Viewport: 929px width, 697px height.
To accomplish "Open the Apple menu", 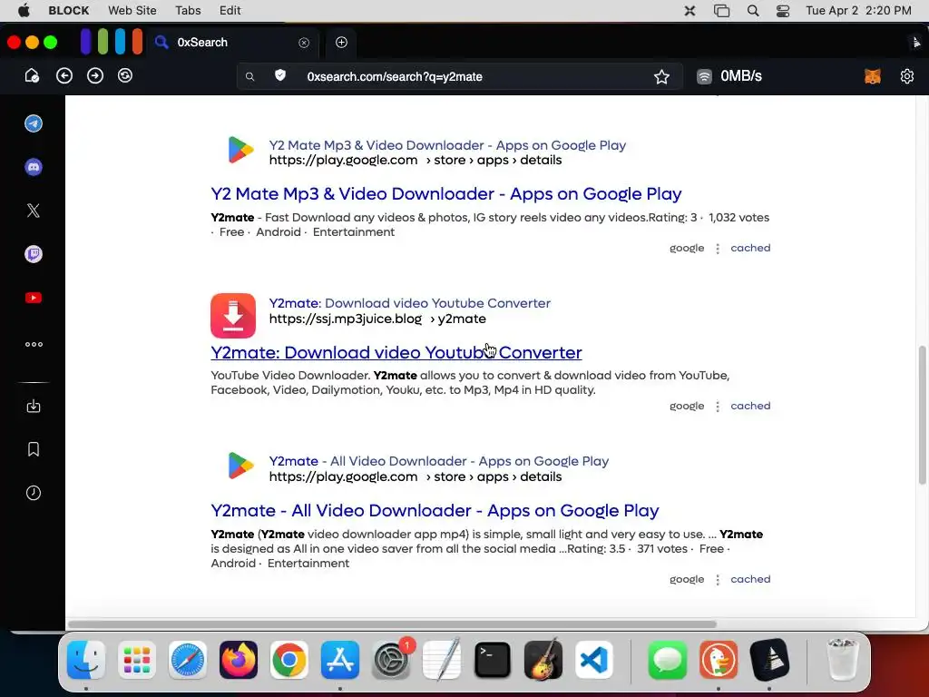I will [x=24, y=10].
